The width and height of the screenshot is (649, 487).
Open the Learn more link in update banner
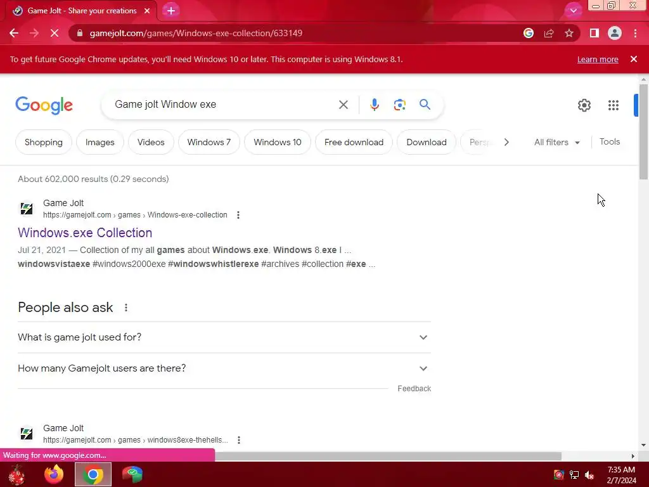598,59
